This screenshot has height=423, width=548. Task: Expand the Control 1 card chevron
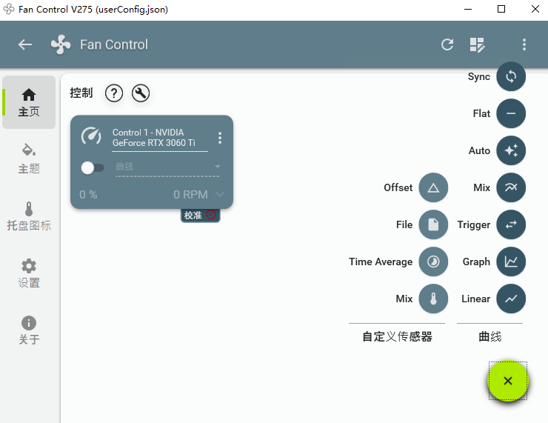click(220, 194)
